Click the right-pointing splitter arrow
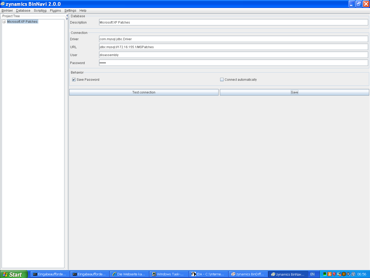The width and height of the screenshot is (370, 278). point(67,19)
